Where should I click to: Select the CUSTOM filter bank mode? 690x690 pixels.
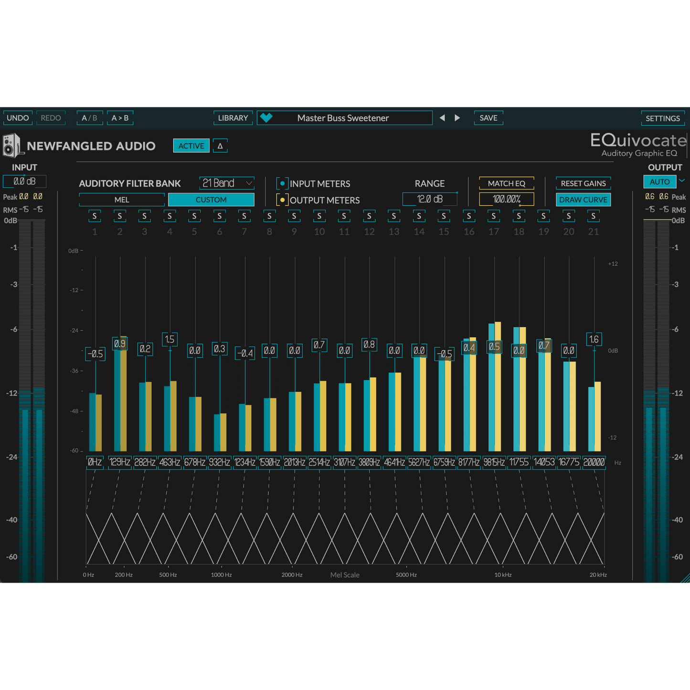[x=211, y=200]
